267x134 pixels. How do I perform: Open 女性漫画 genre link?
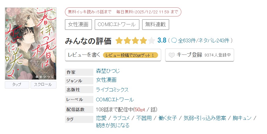click(x=106, y=80)
